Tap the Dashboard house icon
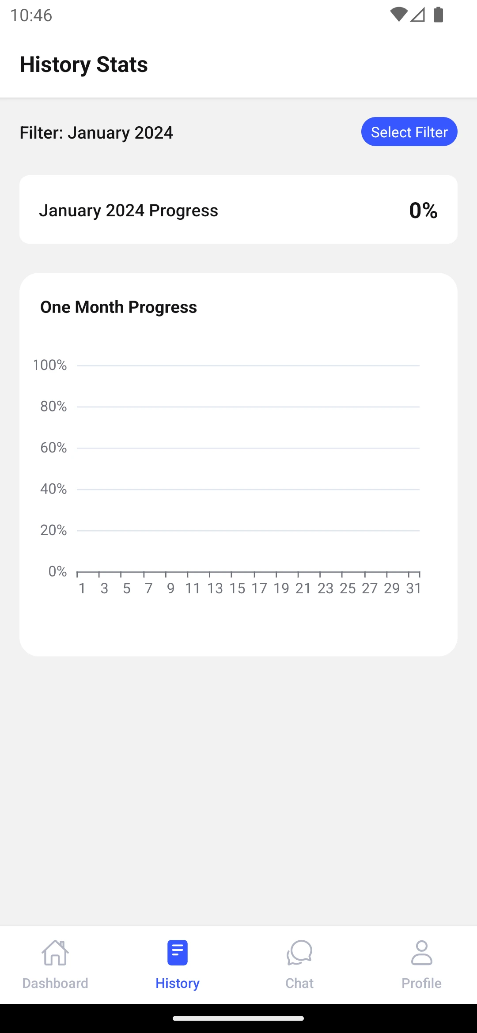Screen dimensions: 477x1033 (55, 952)
